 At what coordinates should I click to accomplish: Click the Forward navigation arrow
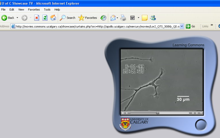[24, 18]
